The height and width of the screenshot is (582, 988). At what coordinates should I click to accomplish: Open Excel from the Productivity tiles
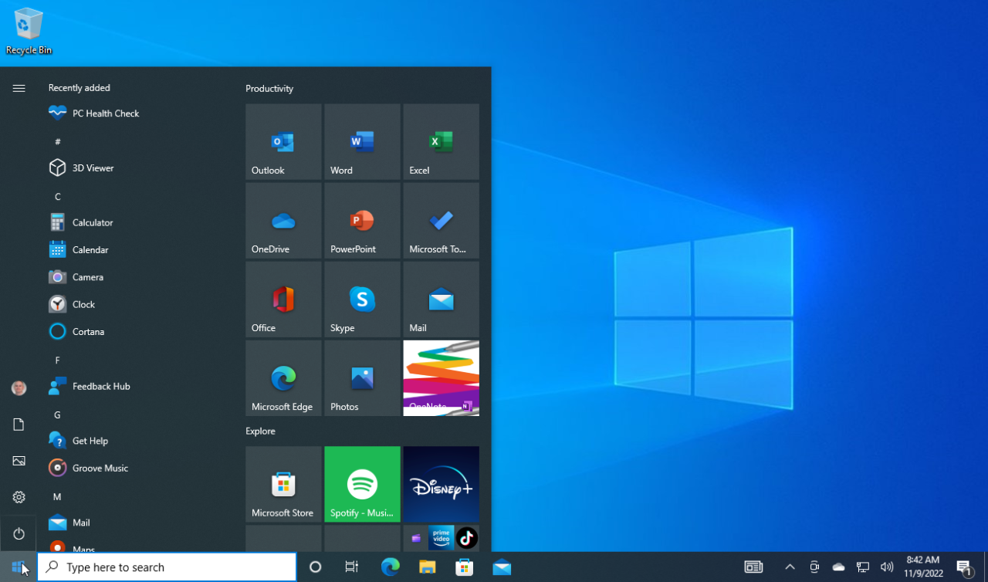coord(441,142)
